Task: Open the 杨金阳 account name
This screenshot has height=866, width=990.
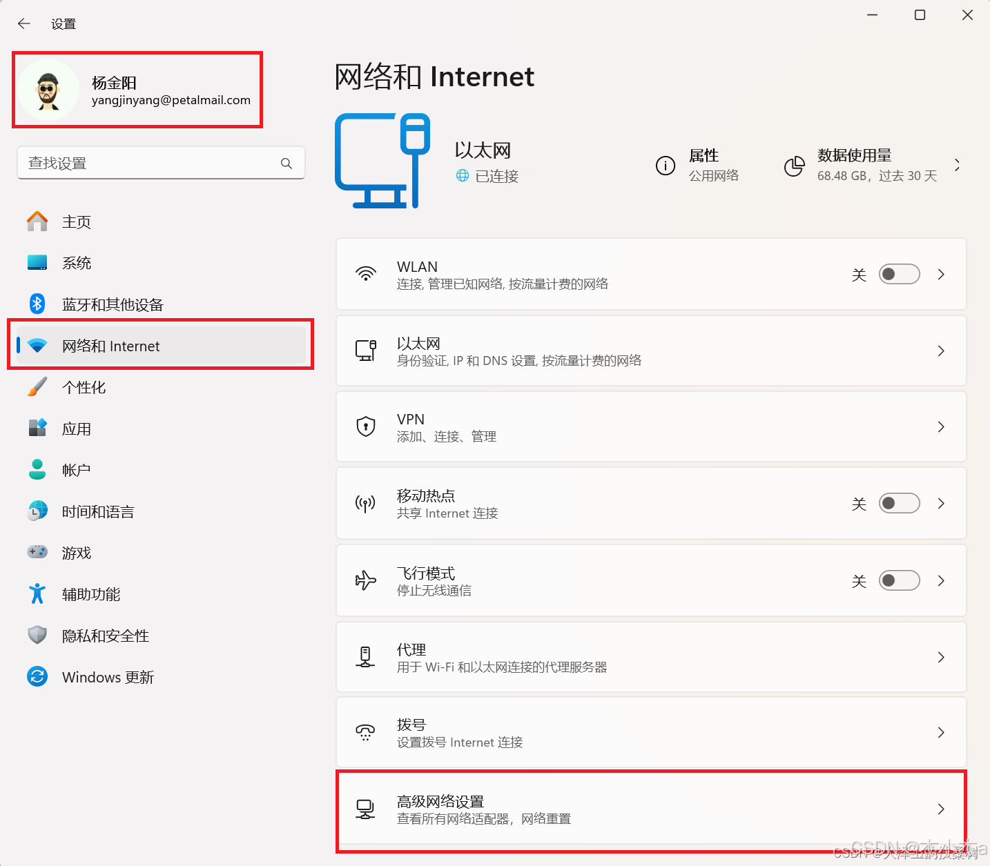Action: click(x=114, y=83)
